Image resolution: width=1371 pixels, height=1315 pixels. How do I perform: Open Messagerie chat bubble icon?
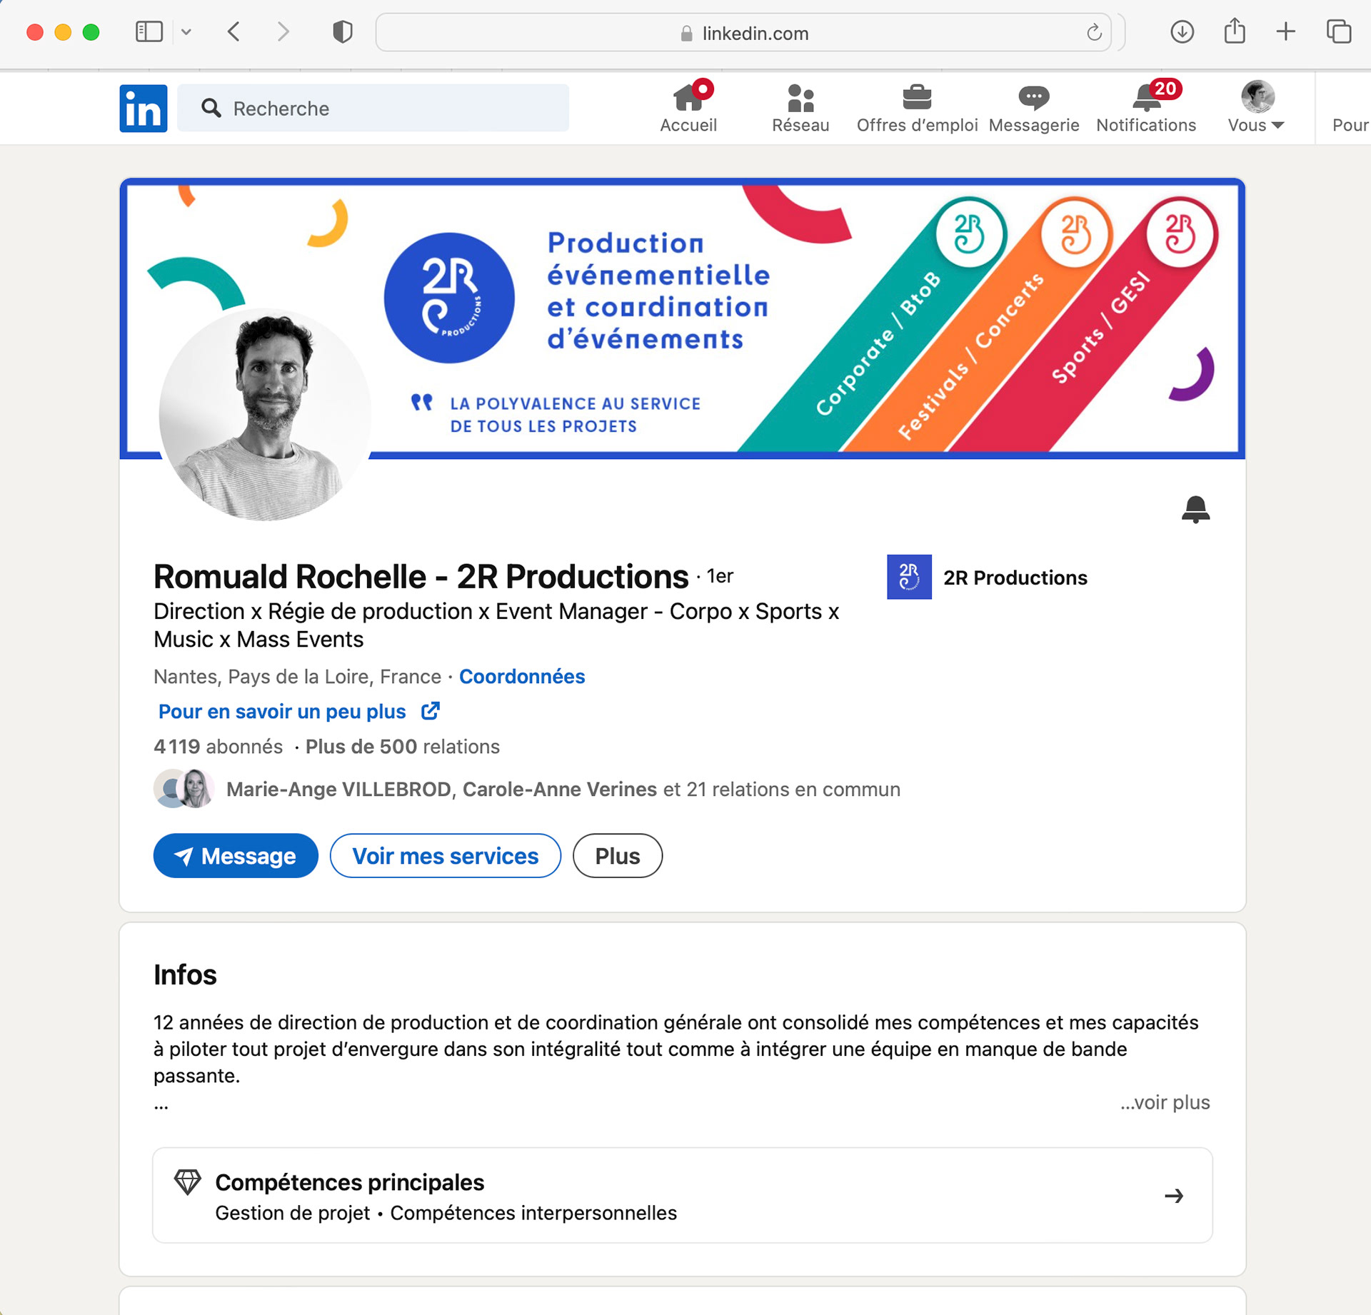pos(1033,97)
